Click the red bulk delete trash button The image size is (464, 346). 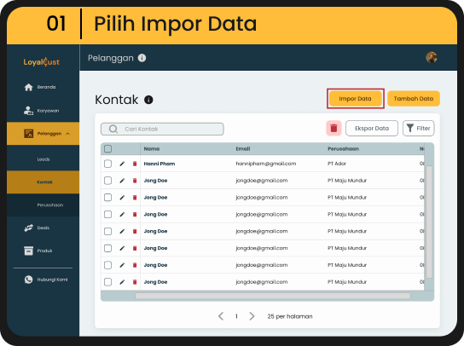pos(333,129)
